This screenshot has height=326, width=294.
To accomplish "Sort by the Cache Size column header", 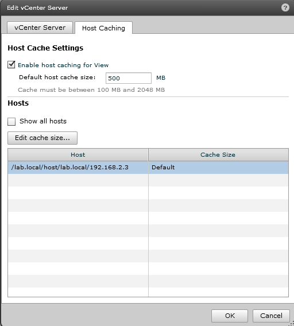I will [x=218, y=155].
